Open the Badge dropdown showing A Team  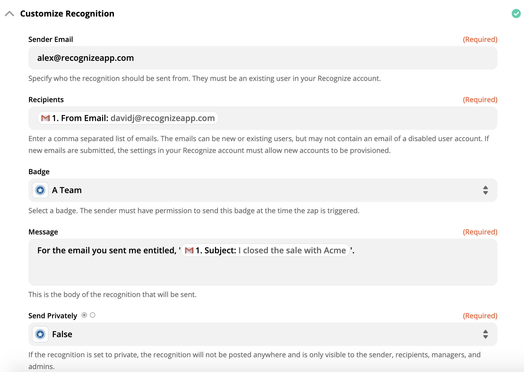coord(262,190)
